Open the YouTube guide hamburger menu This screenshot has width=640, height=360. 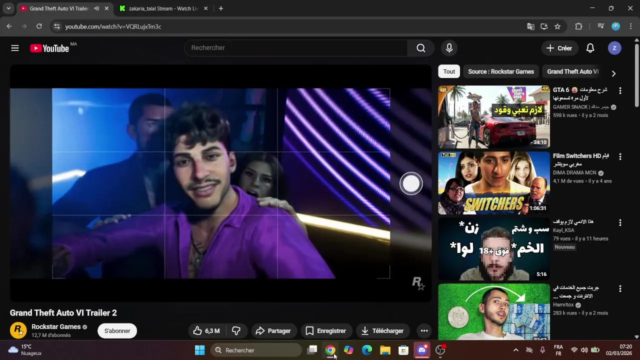click(15, 48)
